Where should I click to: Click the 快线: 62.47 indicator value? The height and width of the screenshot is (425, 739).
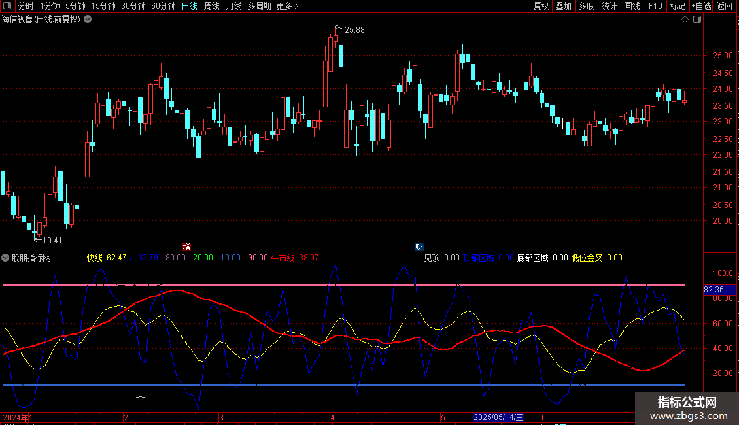tap(107, 258)
